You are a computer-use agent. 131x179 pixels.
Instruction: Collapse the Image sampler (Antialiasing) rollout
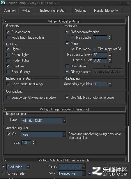tap(6, 109)
